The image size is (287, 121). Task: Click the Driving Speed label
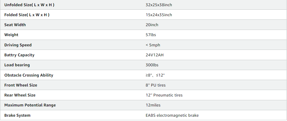click(18, 45)
